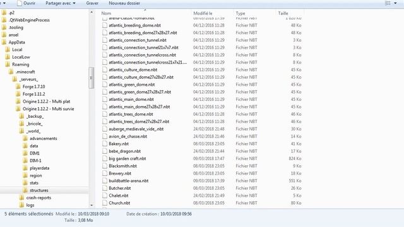The width and height of the screenshot is (404, 227).
Task: Open the region folder in tree
Action: (35, 175)
